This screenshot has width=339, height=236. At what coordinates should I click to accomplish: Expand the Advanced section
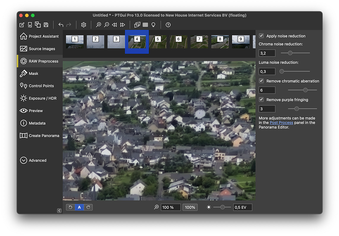33,160
